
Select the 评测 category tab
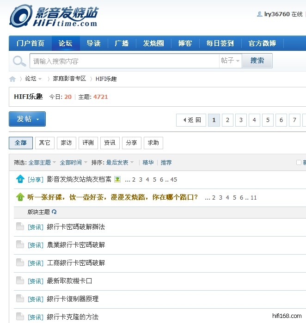pos(88,143)
